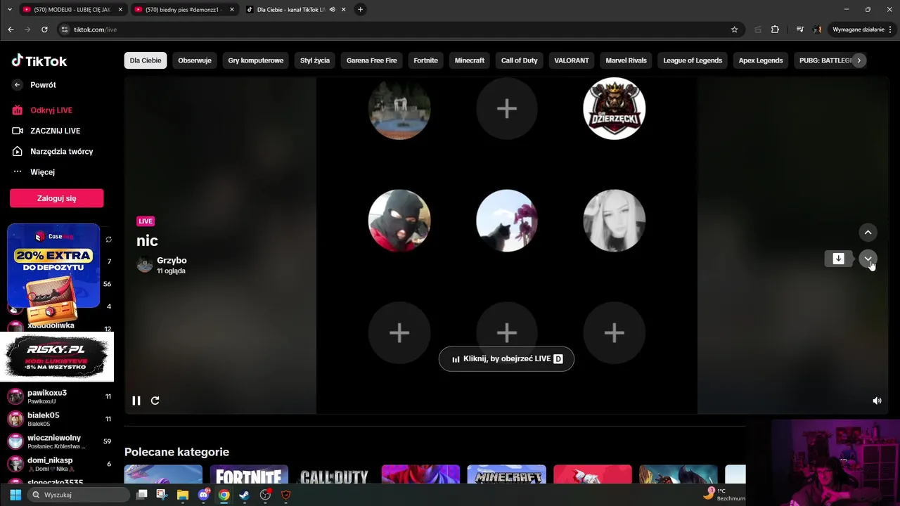Open the Chrome profile avatar
The width and height of the screenshot is (900, 506).
pos(817,30)
